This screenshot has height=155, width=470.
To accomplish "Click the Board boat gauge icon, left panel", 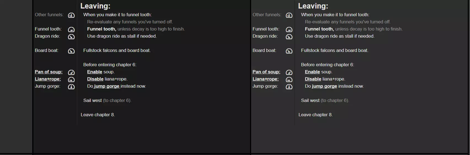I will tap(71, 51).
